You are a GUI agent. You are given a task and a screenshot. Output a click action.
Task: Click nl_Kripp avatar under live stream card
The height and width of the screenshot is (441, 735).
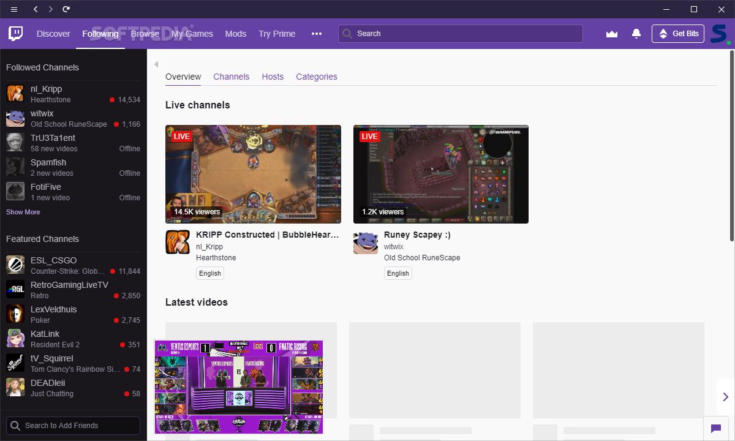point(178,242)
